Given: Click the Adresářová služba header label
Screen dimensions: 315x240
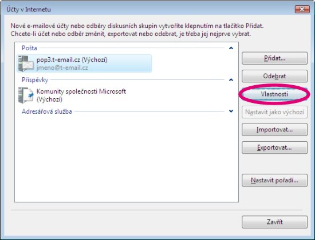Looking at the screenshot, I should point(47,111).
